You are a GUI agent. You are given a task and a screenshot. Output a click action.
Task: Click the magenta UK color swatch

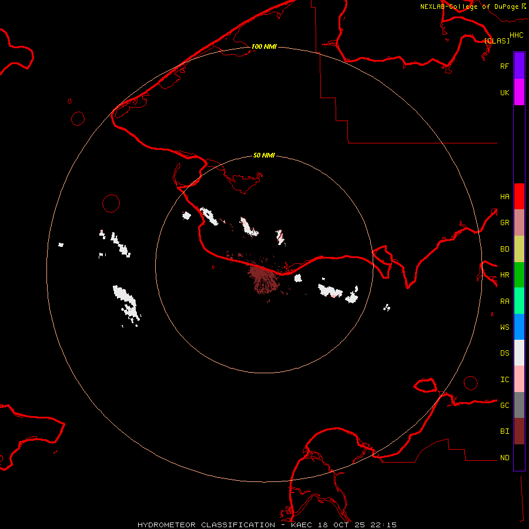coord(519,92)
